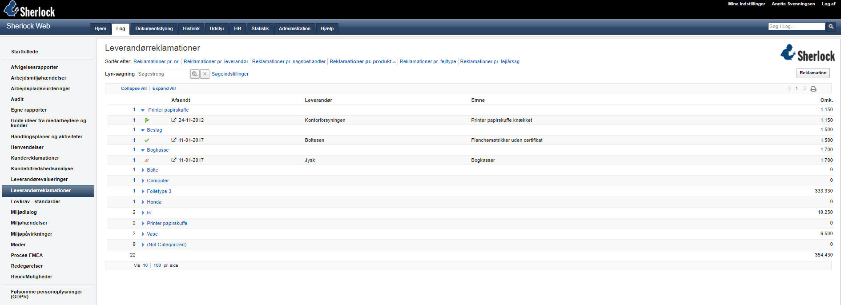Sort by Reklamationer pr. sagsbehandler
841x305 pixels.
[x=289, y=62]
